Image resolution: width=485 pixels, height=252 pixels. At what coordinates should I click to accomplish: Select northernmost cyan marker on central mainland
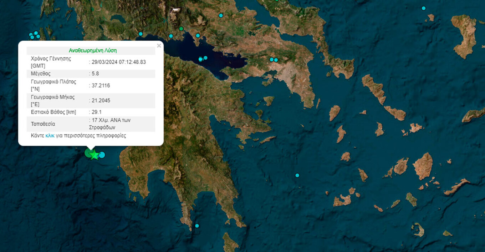point(221,15)
